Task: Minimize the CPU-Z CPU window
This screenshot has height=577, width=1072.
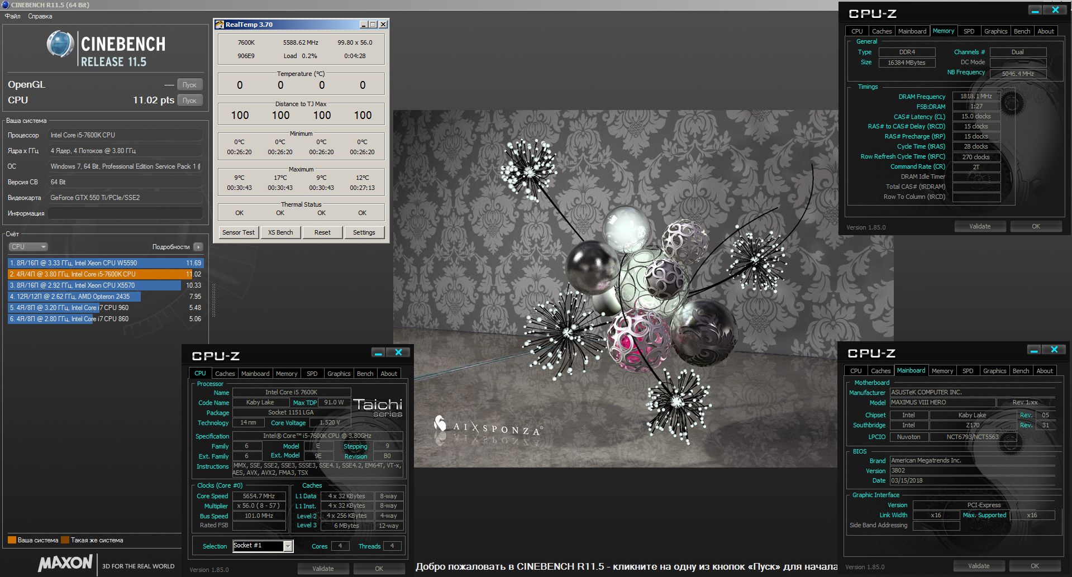Action: [378, 352]
